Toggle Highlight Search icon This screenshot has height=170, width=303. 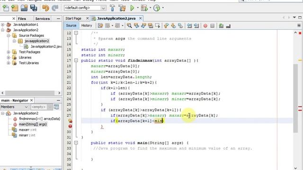(151, 25)
